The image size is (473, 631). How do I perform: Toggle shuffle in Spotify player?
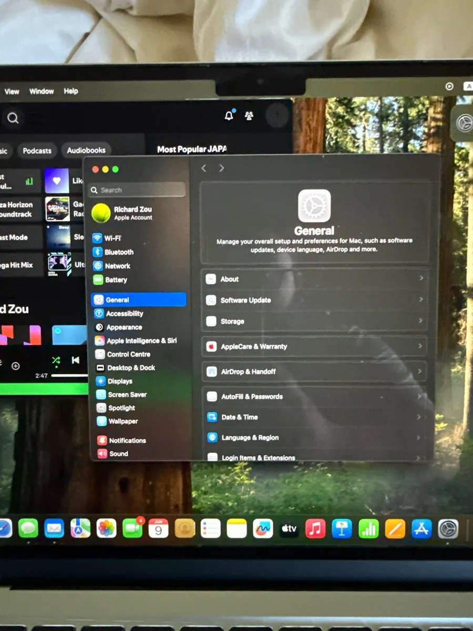pos(56,360)
